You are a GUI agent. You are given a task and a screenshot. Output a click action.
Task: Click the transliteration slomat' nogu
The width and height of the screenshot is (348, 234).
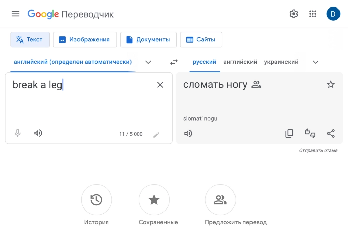click(200, 119)
